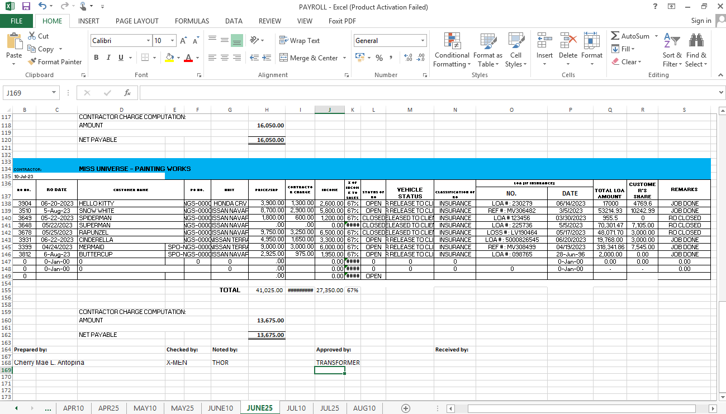
Task: Click inside the formula bar input
Action: [x=428, y=93]
